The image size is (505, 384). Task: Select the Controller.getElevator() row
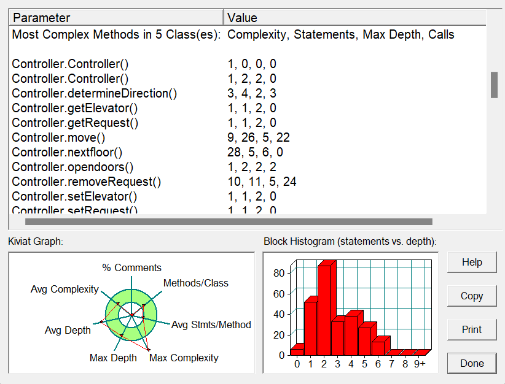point(248,108)
